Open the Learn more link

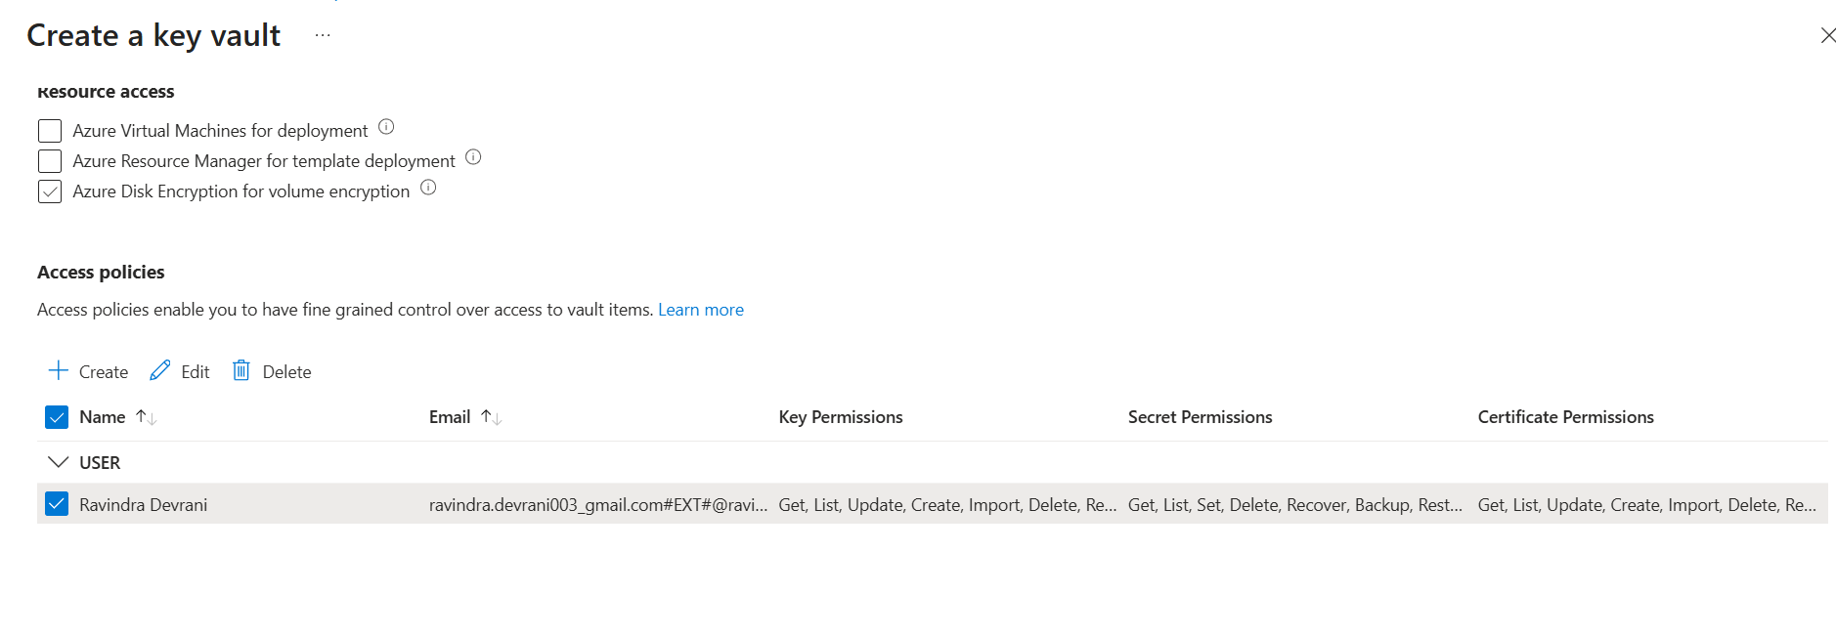700,310
